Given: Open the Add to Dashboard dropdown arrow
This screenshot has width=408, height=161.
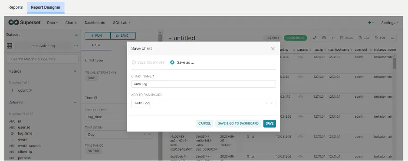Looking at the screenshot, I should (272, 103).
